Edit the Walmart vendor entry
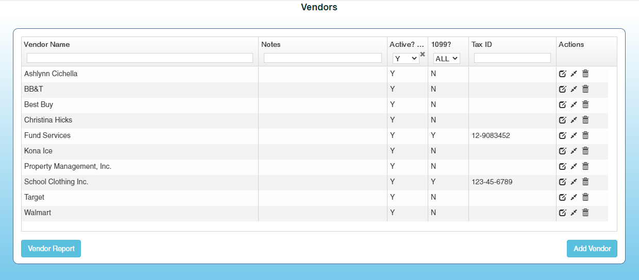Image resolution: width=639 pixels, height=280 pixels. click(x=563, y=213)
